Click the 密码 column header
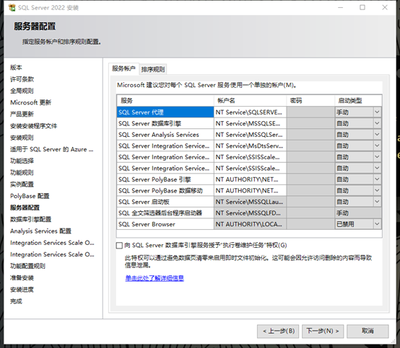400x348 pixels. pyautogui.click(x=310, y=101)
